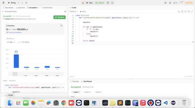Open the debugger icon beside Run
195x108 pixels.
point(83,3)
